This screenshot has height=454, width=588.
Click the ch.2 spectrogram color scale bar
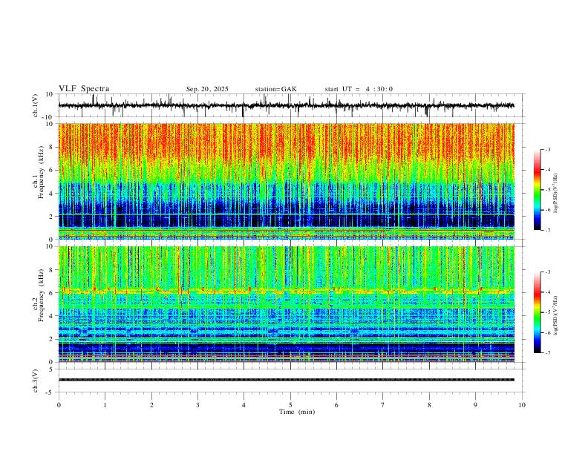(x=537, y=312)
